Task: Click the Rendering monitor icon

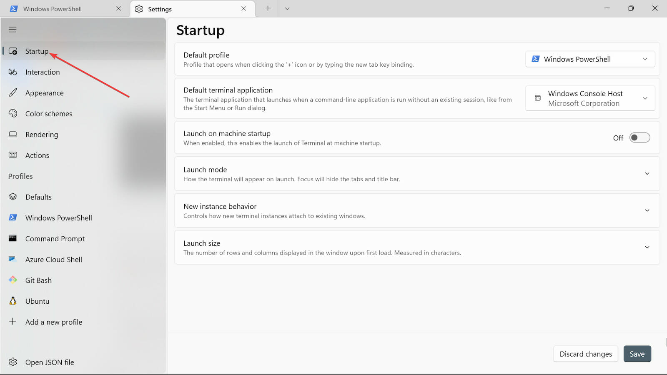Action: (13, 134)
